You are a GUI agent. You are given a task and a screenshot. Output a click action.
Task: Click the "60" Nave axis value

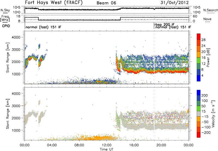click(195, 16)
